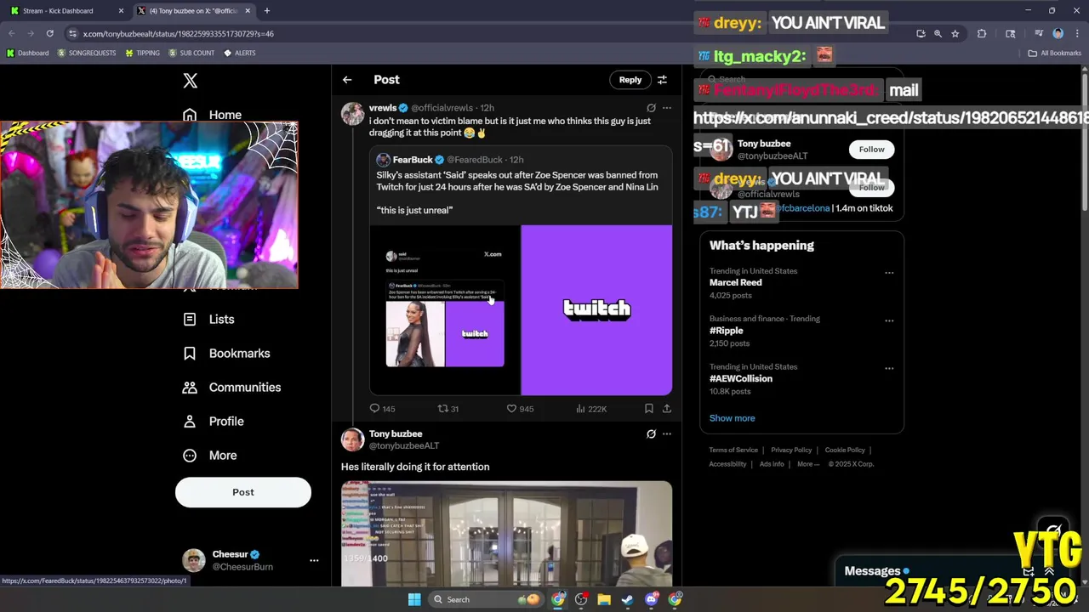Open Profile from the sidebar
Image resolution: width=1089 pixels, height=612 pixels.
pos(214,422)
